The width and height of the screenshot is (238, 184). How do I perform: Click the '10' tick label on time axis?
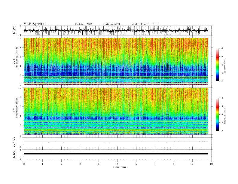coord(211,164)
